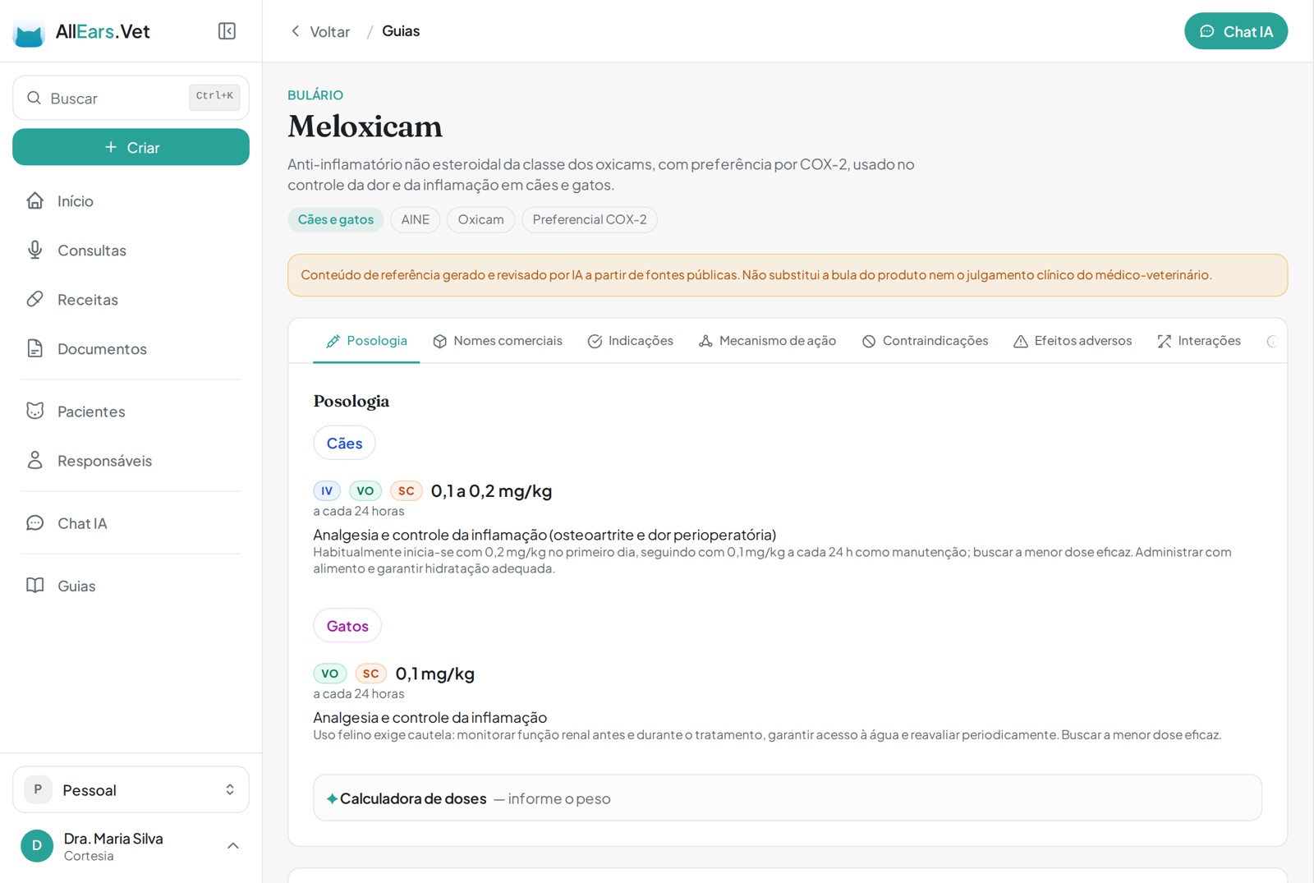1314x883 pixels.
Task: Click the Efeitos adversos warning triangle icon
Action: 1021,341
